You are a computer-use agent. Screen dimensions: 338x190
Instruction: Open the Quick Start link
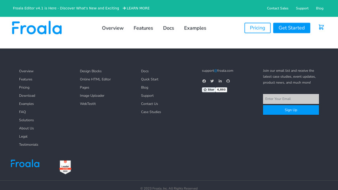150,79
